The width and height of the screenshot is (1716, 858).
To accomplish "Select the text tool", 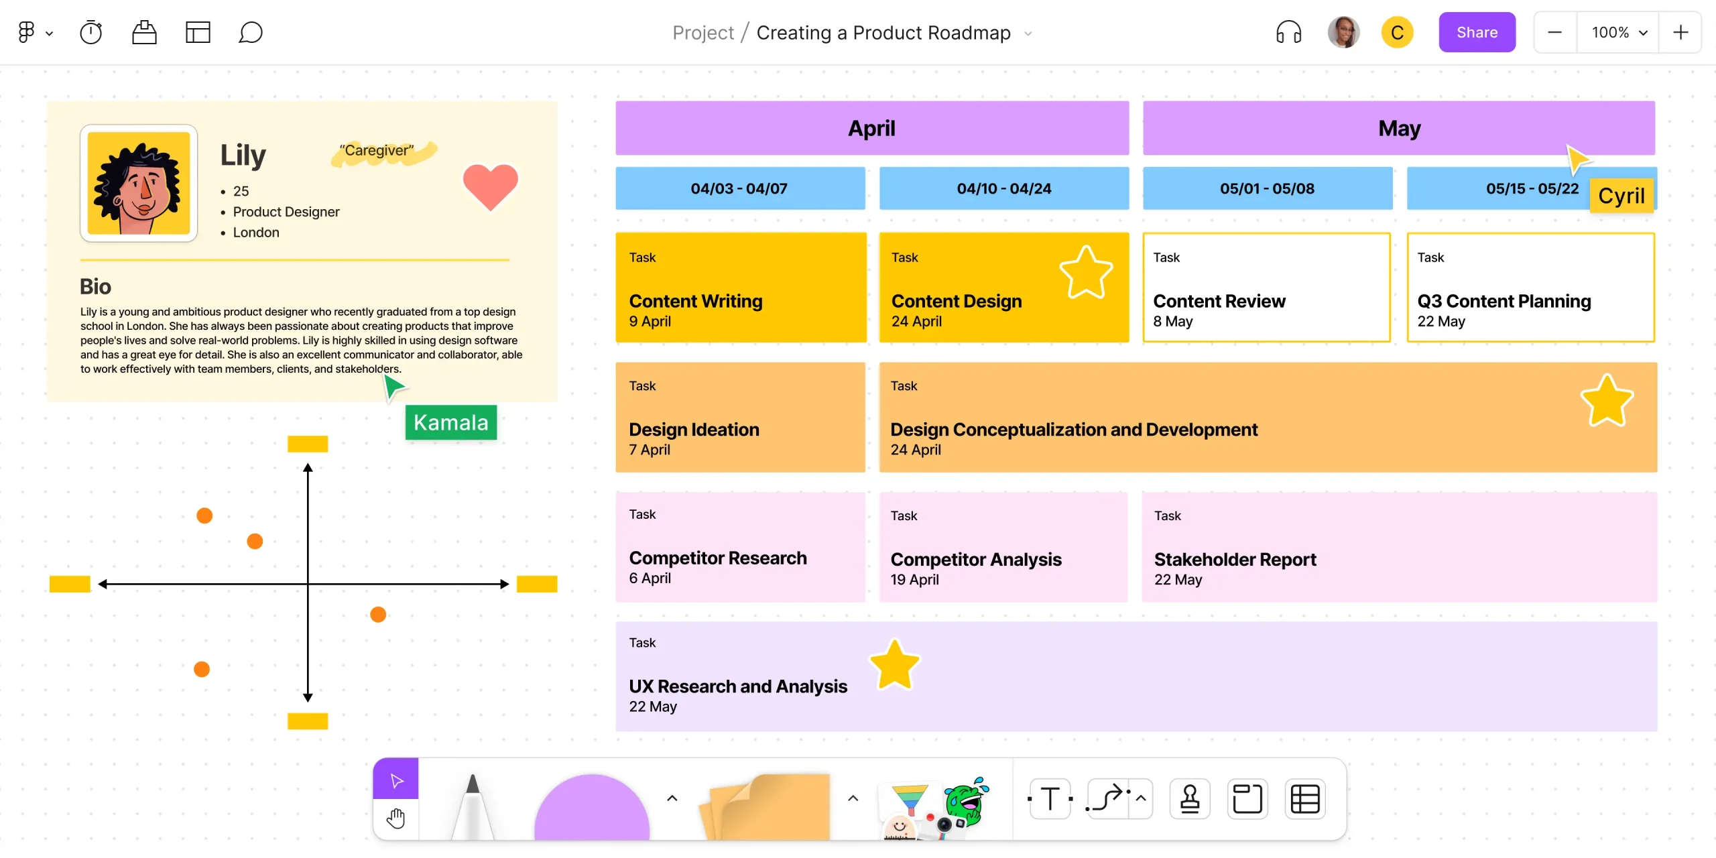I will (1050, 798).
